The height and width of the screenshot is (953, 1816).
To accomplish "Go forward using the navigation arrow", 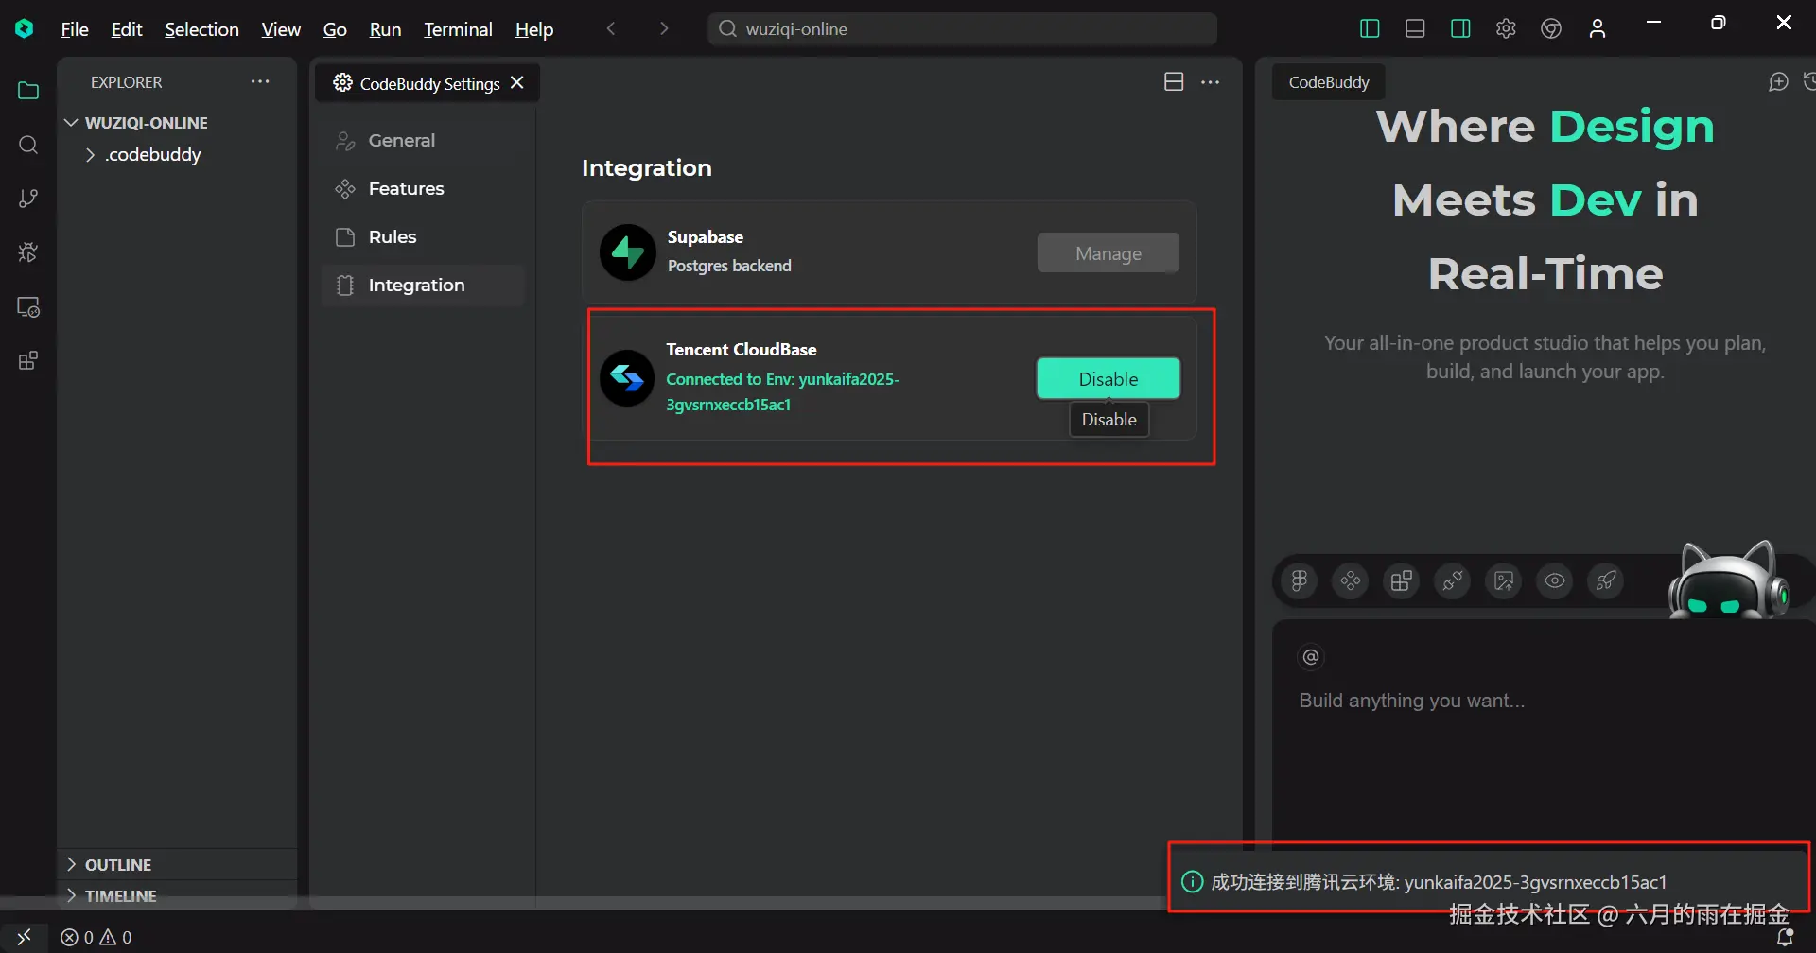I will pyautogui.click(x=664, y=29).
